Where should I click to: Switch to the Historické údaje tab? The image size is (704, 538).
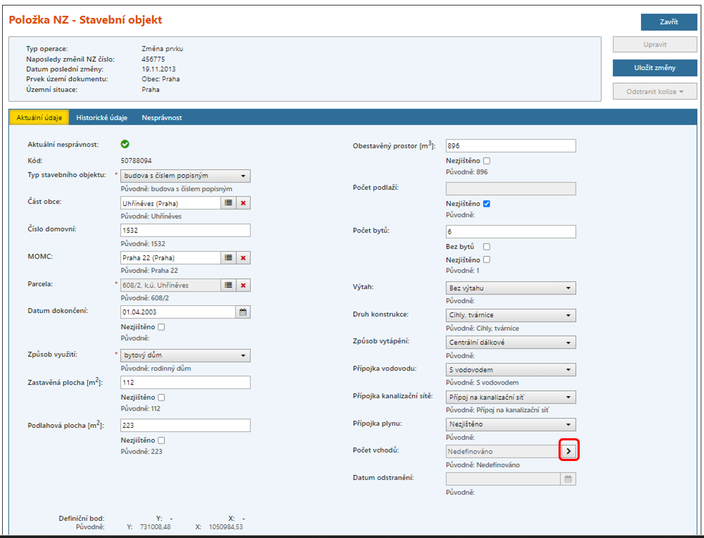point(102,118)
